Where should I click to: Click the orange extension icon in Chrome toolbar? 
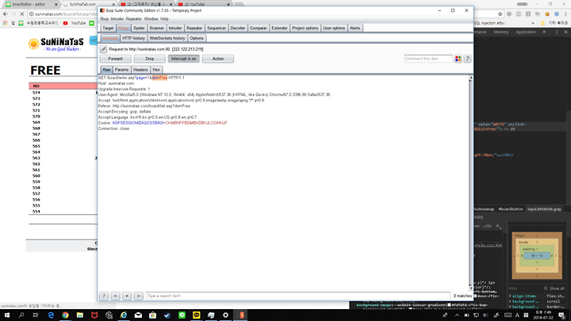coord(547,13)
